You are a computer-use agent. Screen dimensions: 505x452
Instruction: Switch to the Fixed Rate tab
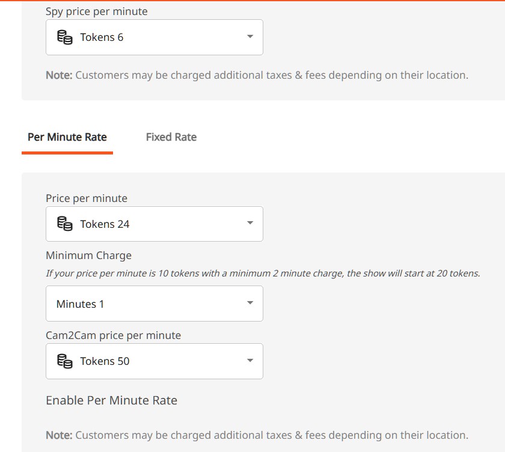[x=171, y=137]
